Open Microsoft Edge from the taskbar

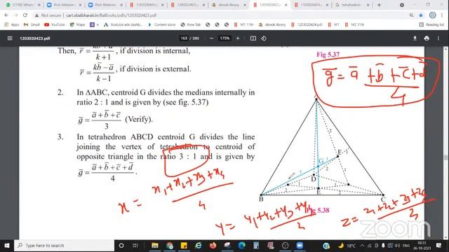pyautogui.click(x=241, y=246)
